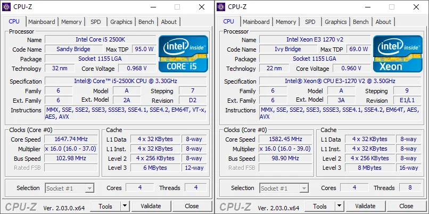The width and height of the screenshot is (429, 214).
Task: Click the Tools button in the left window
Action: coord(105,207)
